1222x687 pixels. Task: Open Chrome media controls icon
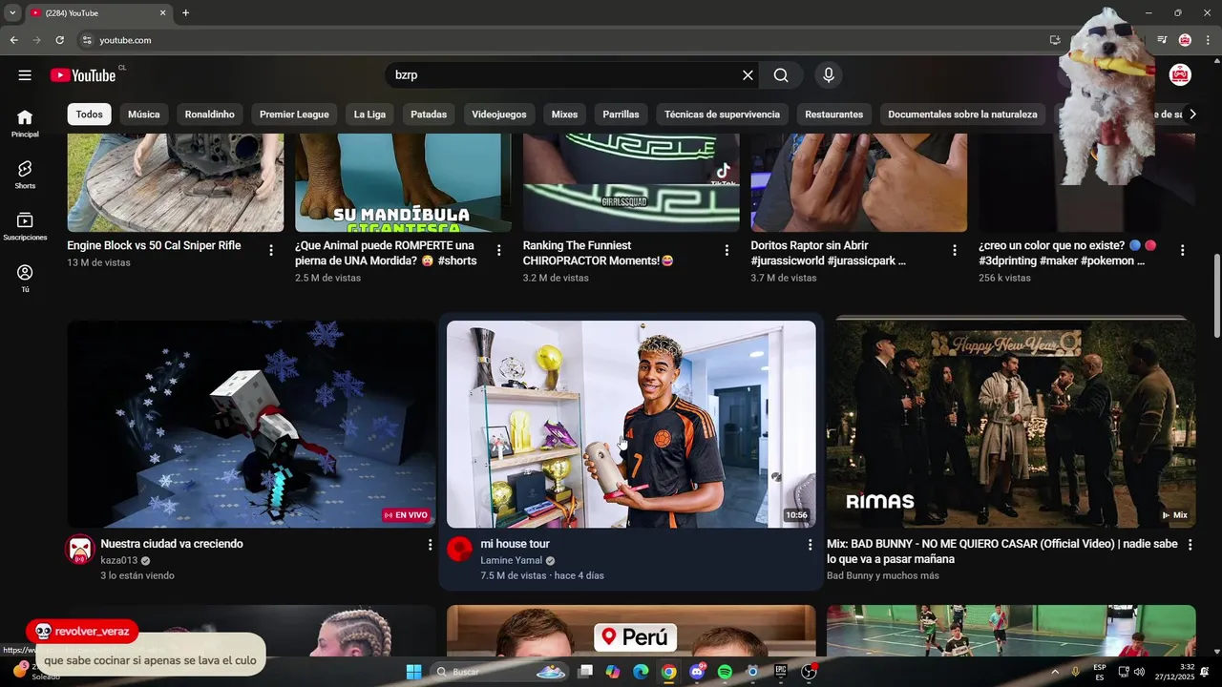coord(1162,40)
